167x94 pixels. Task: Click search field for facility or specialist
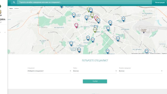(x=84, y=2)
